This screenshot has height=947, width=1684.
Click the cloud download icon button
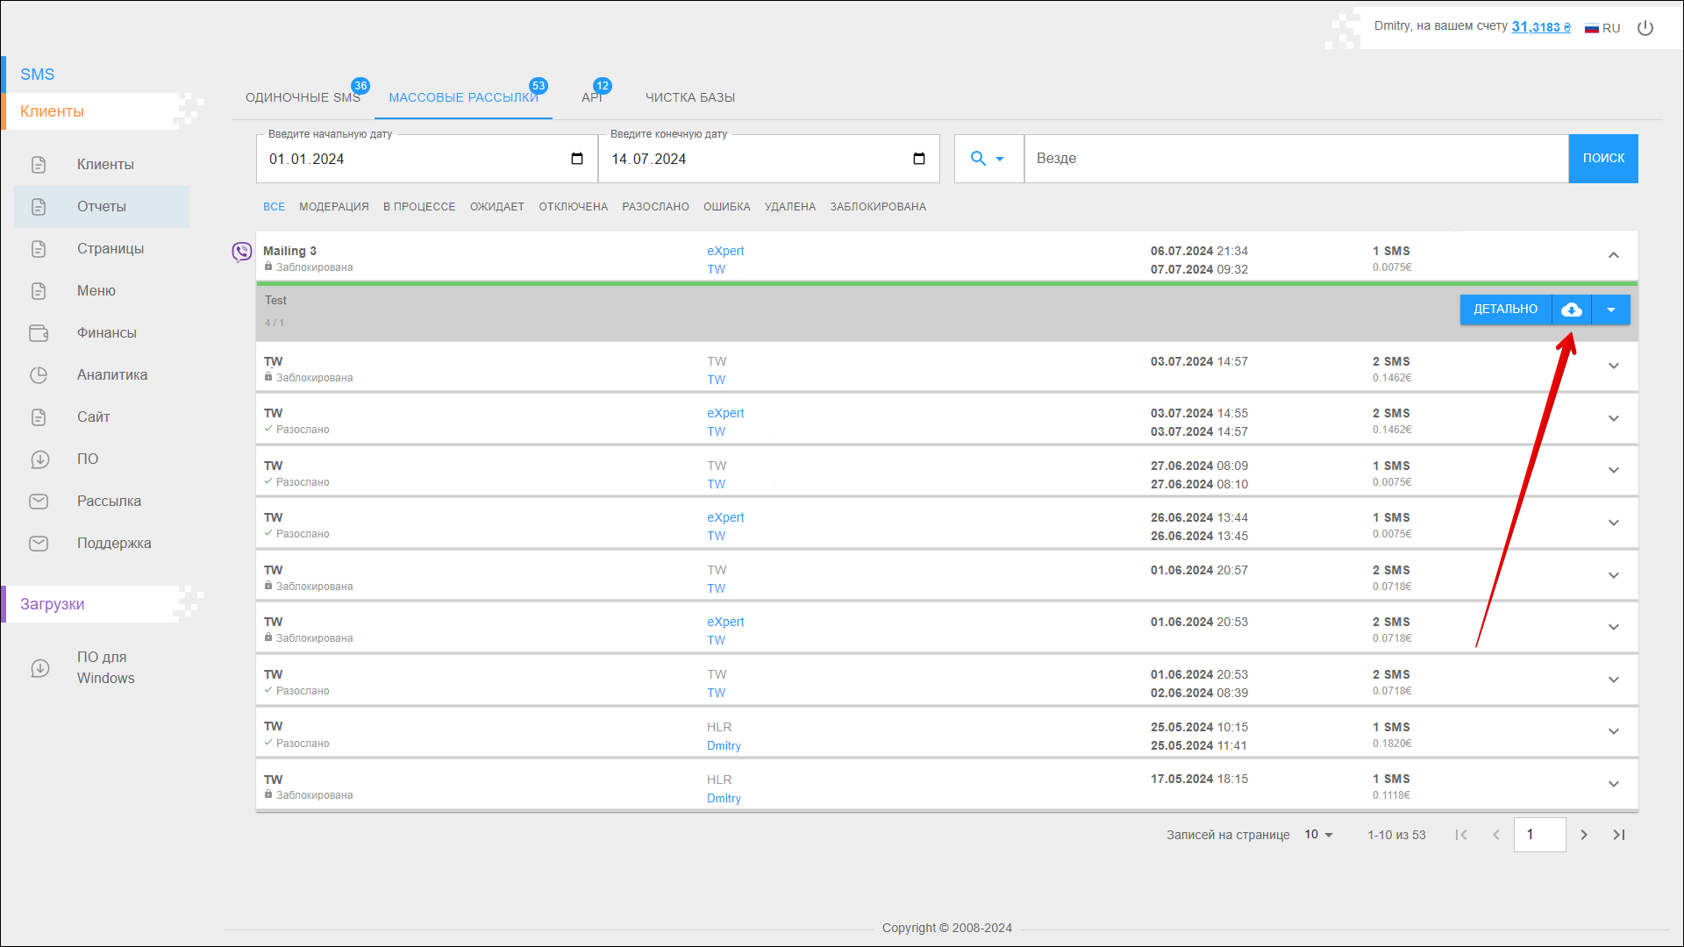(1572, 310)
